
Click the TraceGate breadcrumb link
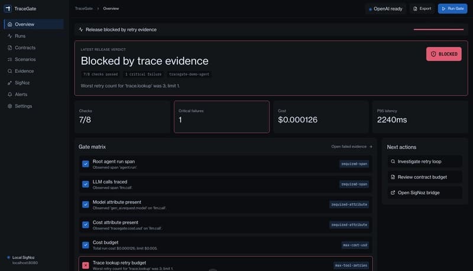(84, 8)
